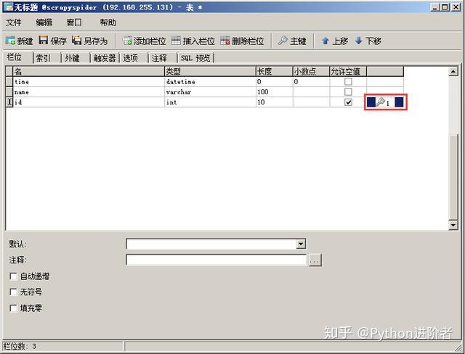Viewport: 465px width, 354px height.
Task: Switch to the 外键 tab
Action: [x=76, y=58]
